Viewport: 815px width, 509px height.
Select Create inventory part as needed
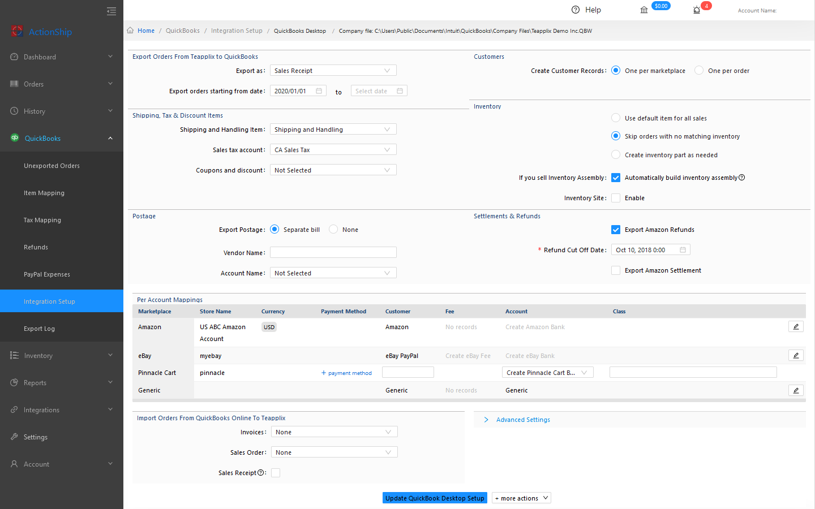point(616,155)
